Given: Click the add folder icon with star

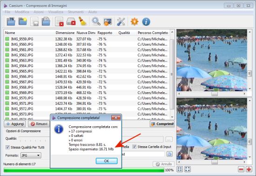Looking at the screenshot, I should click(x=23, y=21).
